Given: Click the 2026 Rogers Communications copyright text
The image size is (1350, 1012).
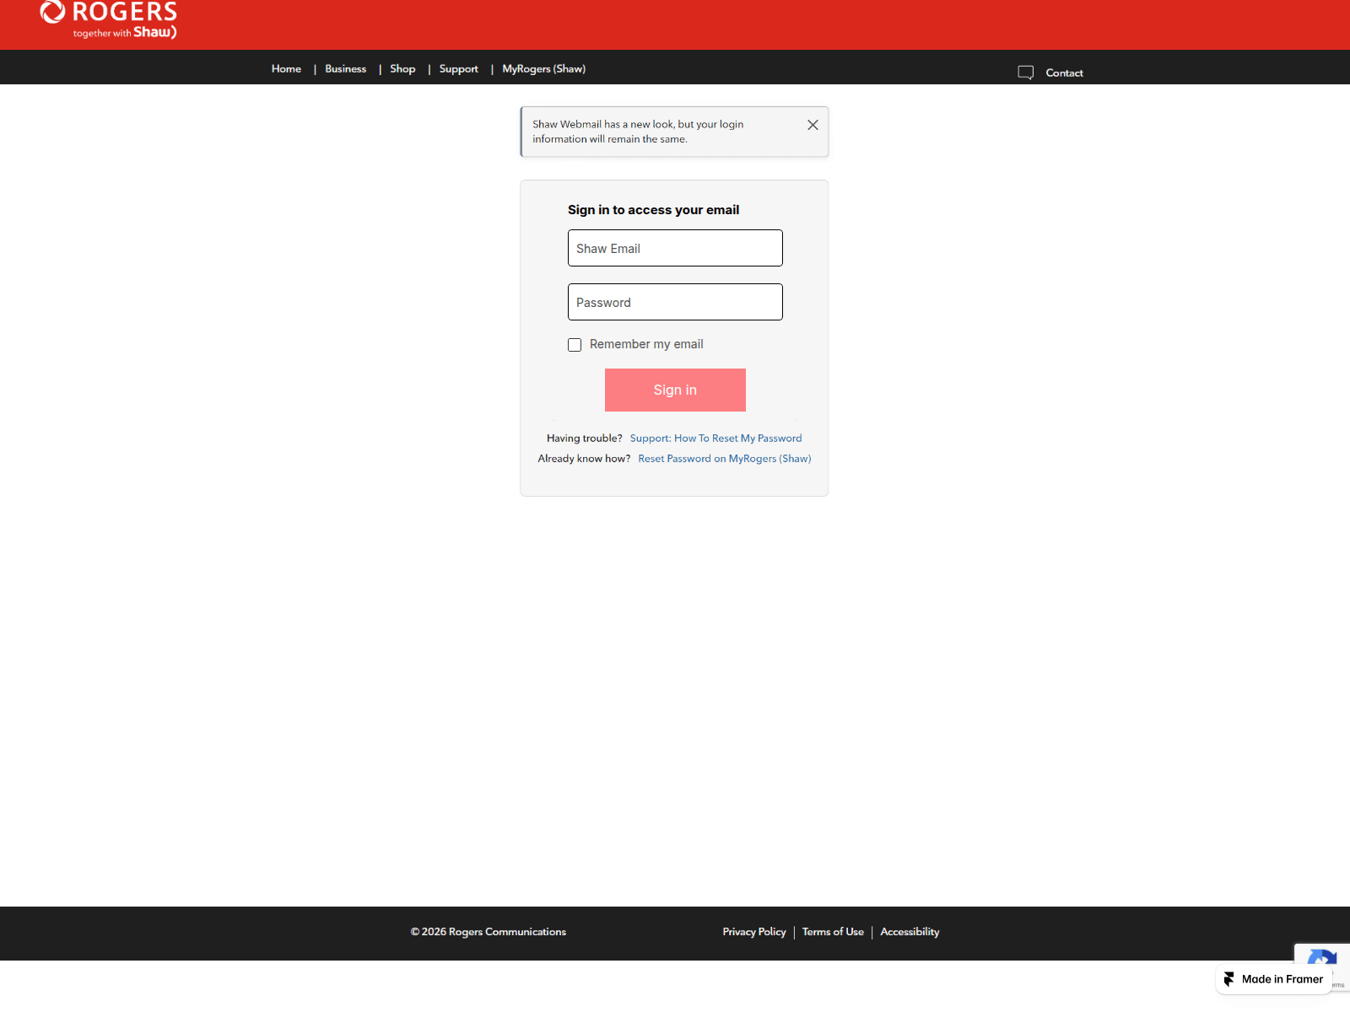Looking at the screenshot, I should coord(489,932).
